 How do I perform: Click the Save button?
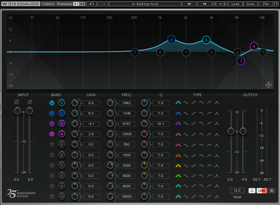point(250,4)
